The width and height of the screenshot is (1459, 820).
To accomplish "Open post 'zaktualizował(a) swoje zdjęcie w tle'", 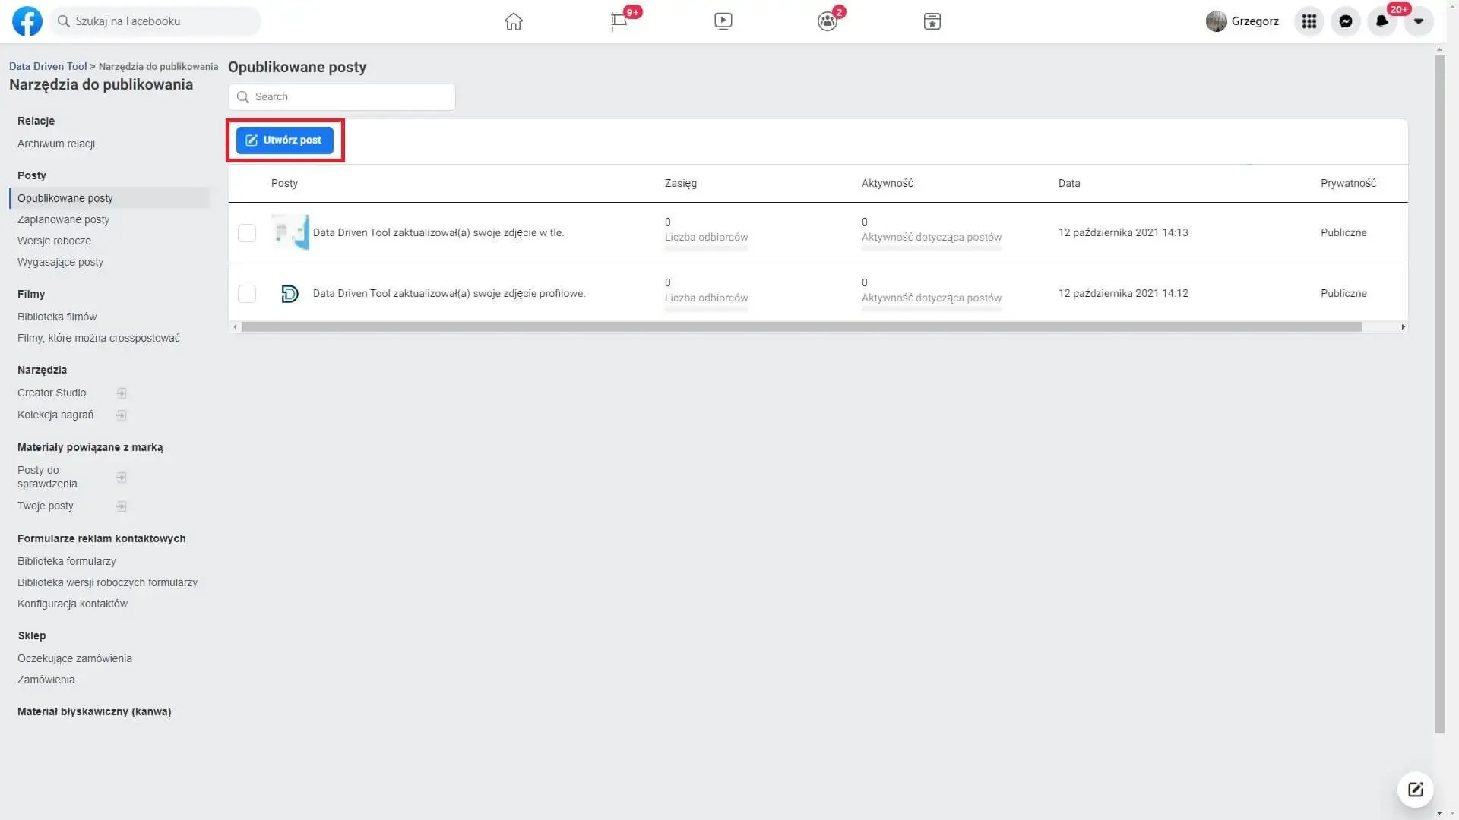I will click(x=438, y=232).
